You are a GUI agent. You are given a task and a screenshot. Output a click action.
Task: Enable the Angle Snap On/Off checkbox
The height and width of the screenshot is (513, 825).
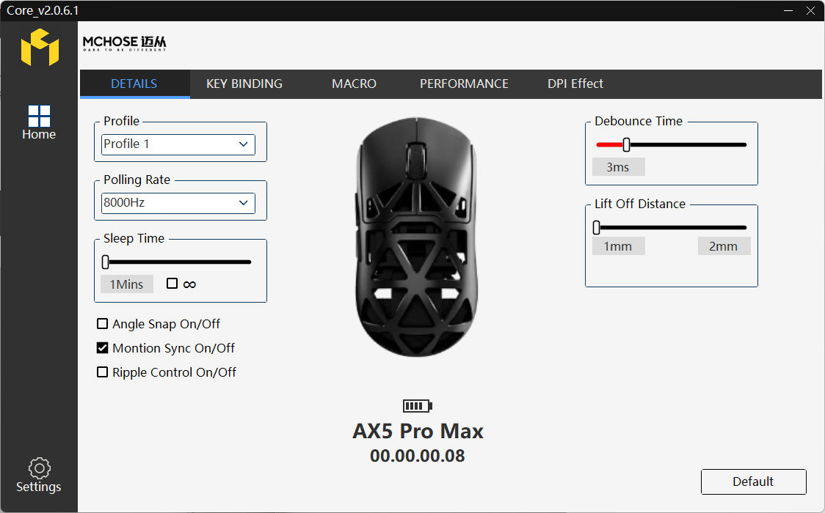(103, 324)
